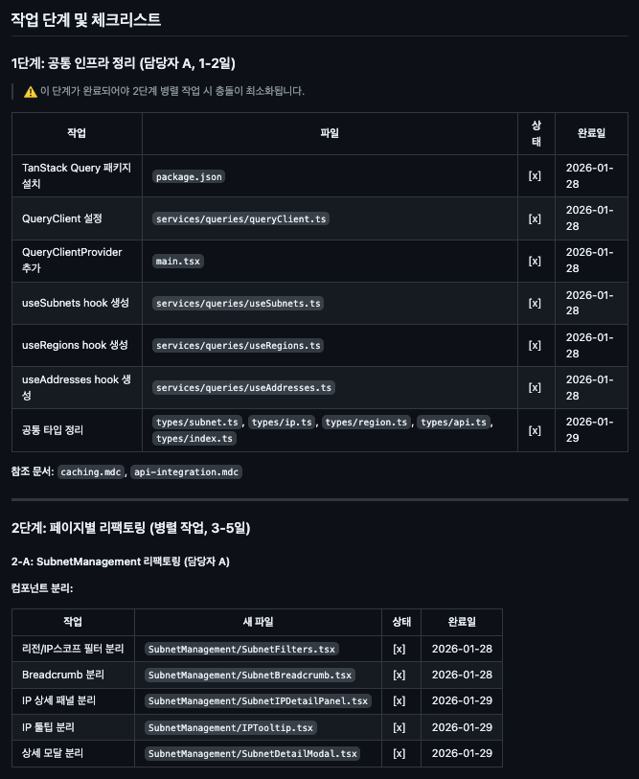Click the services/queries/queryClient.ts file label
Viewport: 639px width, 779px height.
pos(240,218)
